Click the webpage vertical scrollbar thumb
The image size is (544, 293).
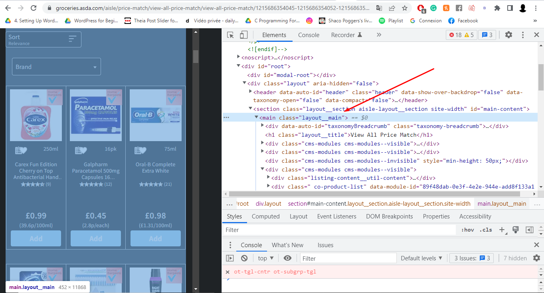pos(196,56)
